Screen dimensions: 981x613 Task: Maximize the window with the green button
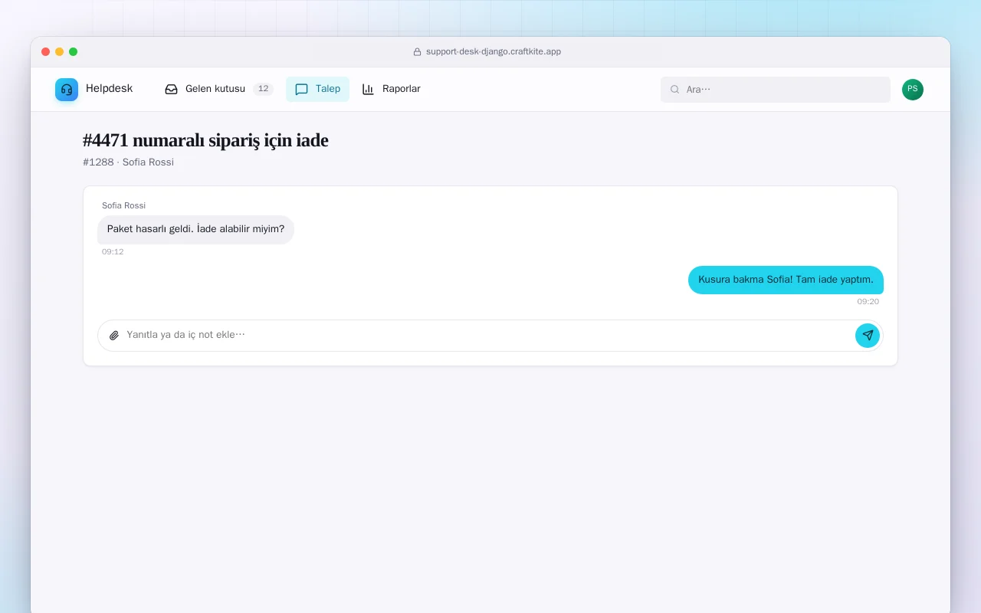[x=74, y=52]
